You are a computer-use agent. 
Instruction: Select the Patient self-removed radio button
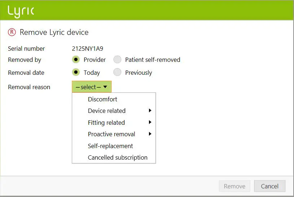(x=117, y=60)
